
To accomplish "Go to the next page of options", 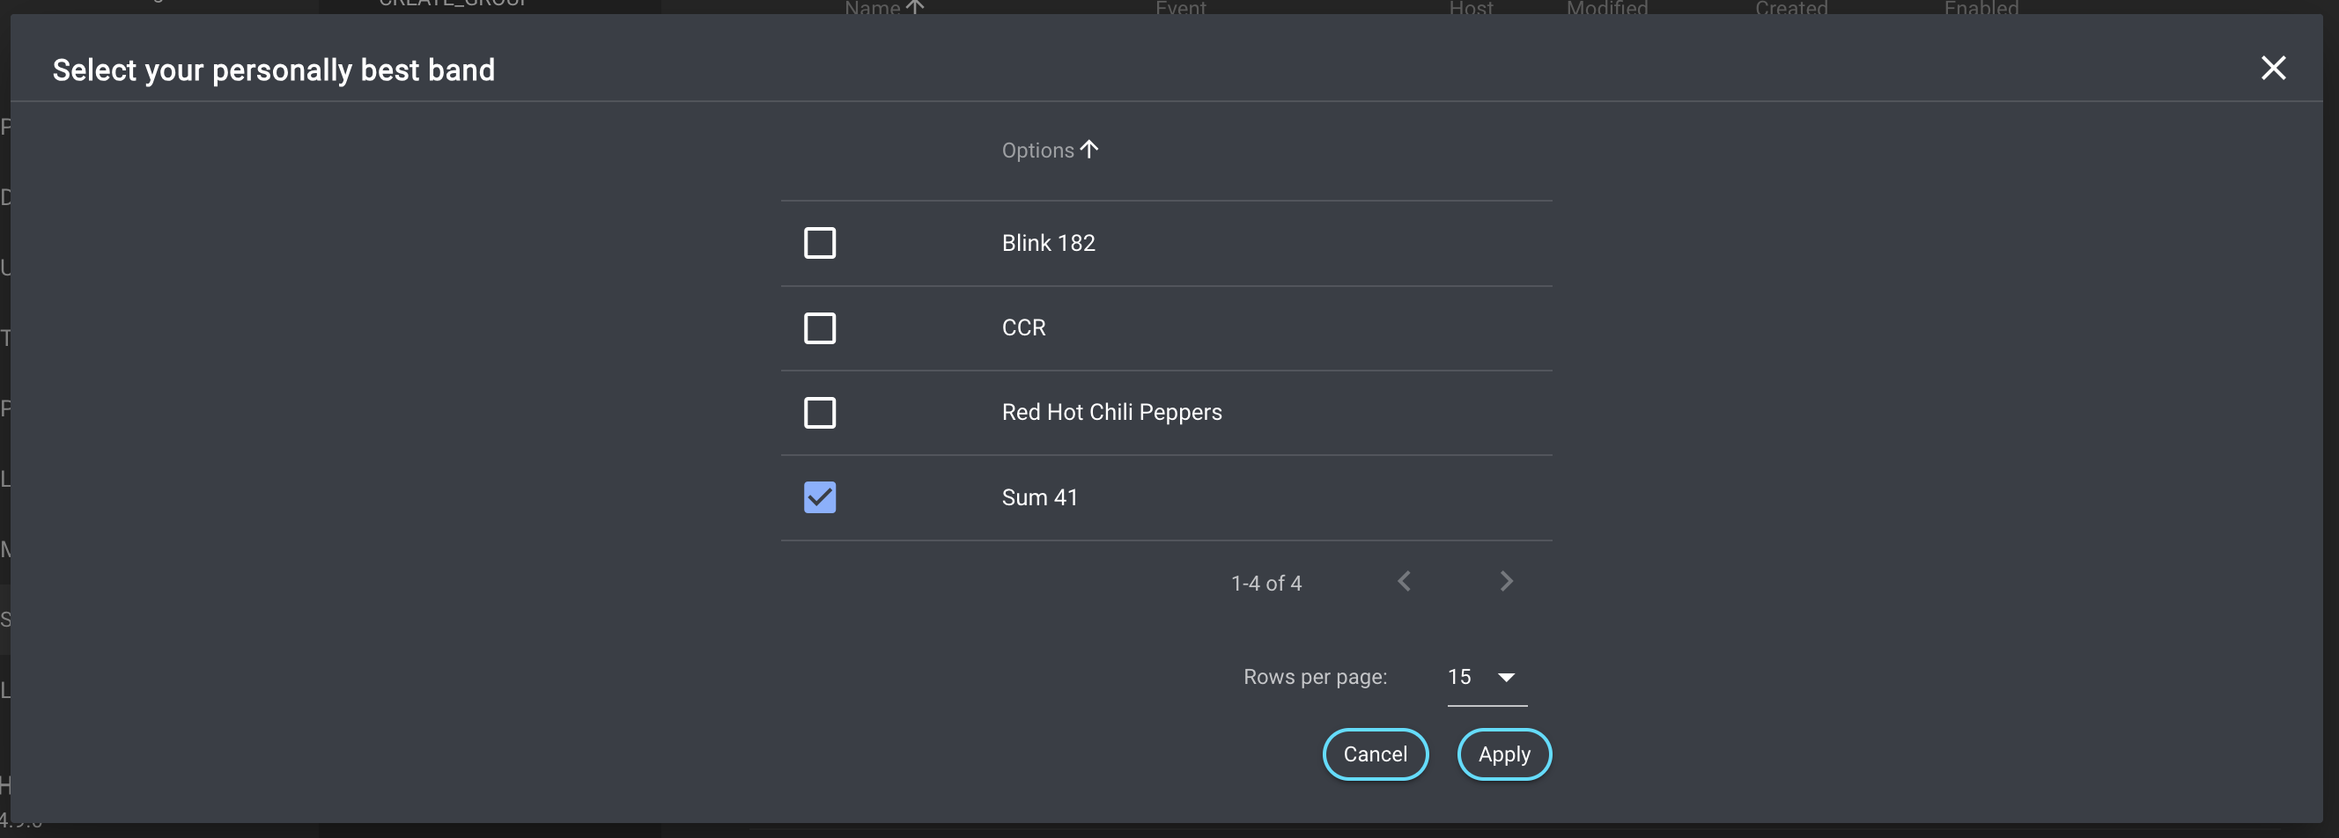I will (x=1505, y=581).
